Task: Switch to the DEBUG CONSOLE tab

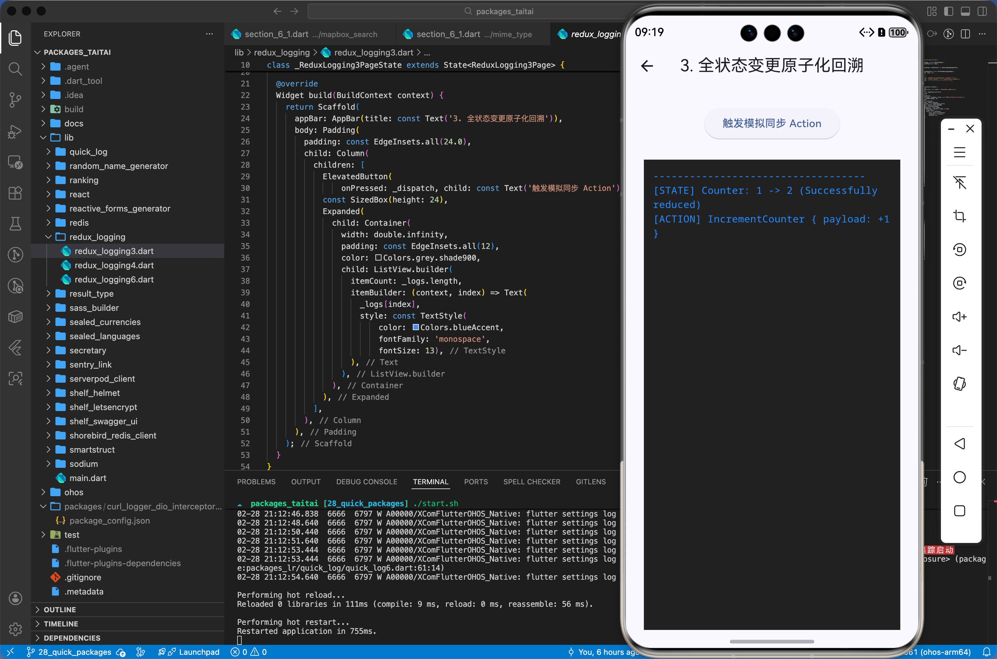Action: [366, 482]
